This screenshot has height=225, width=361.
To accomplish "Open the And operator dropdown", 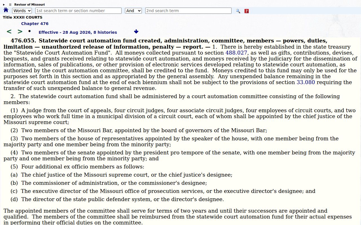I will click(x=133, y=11).
